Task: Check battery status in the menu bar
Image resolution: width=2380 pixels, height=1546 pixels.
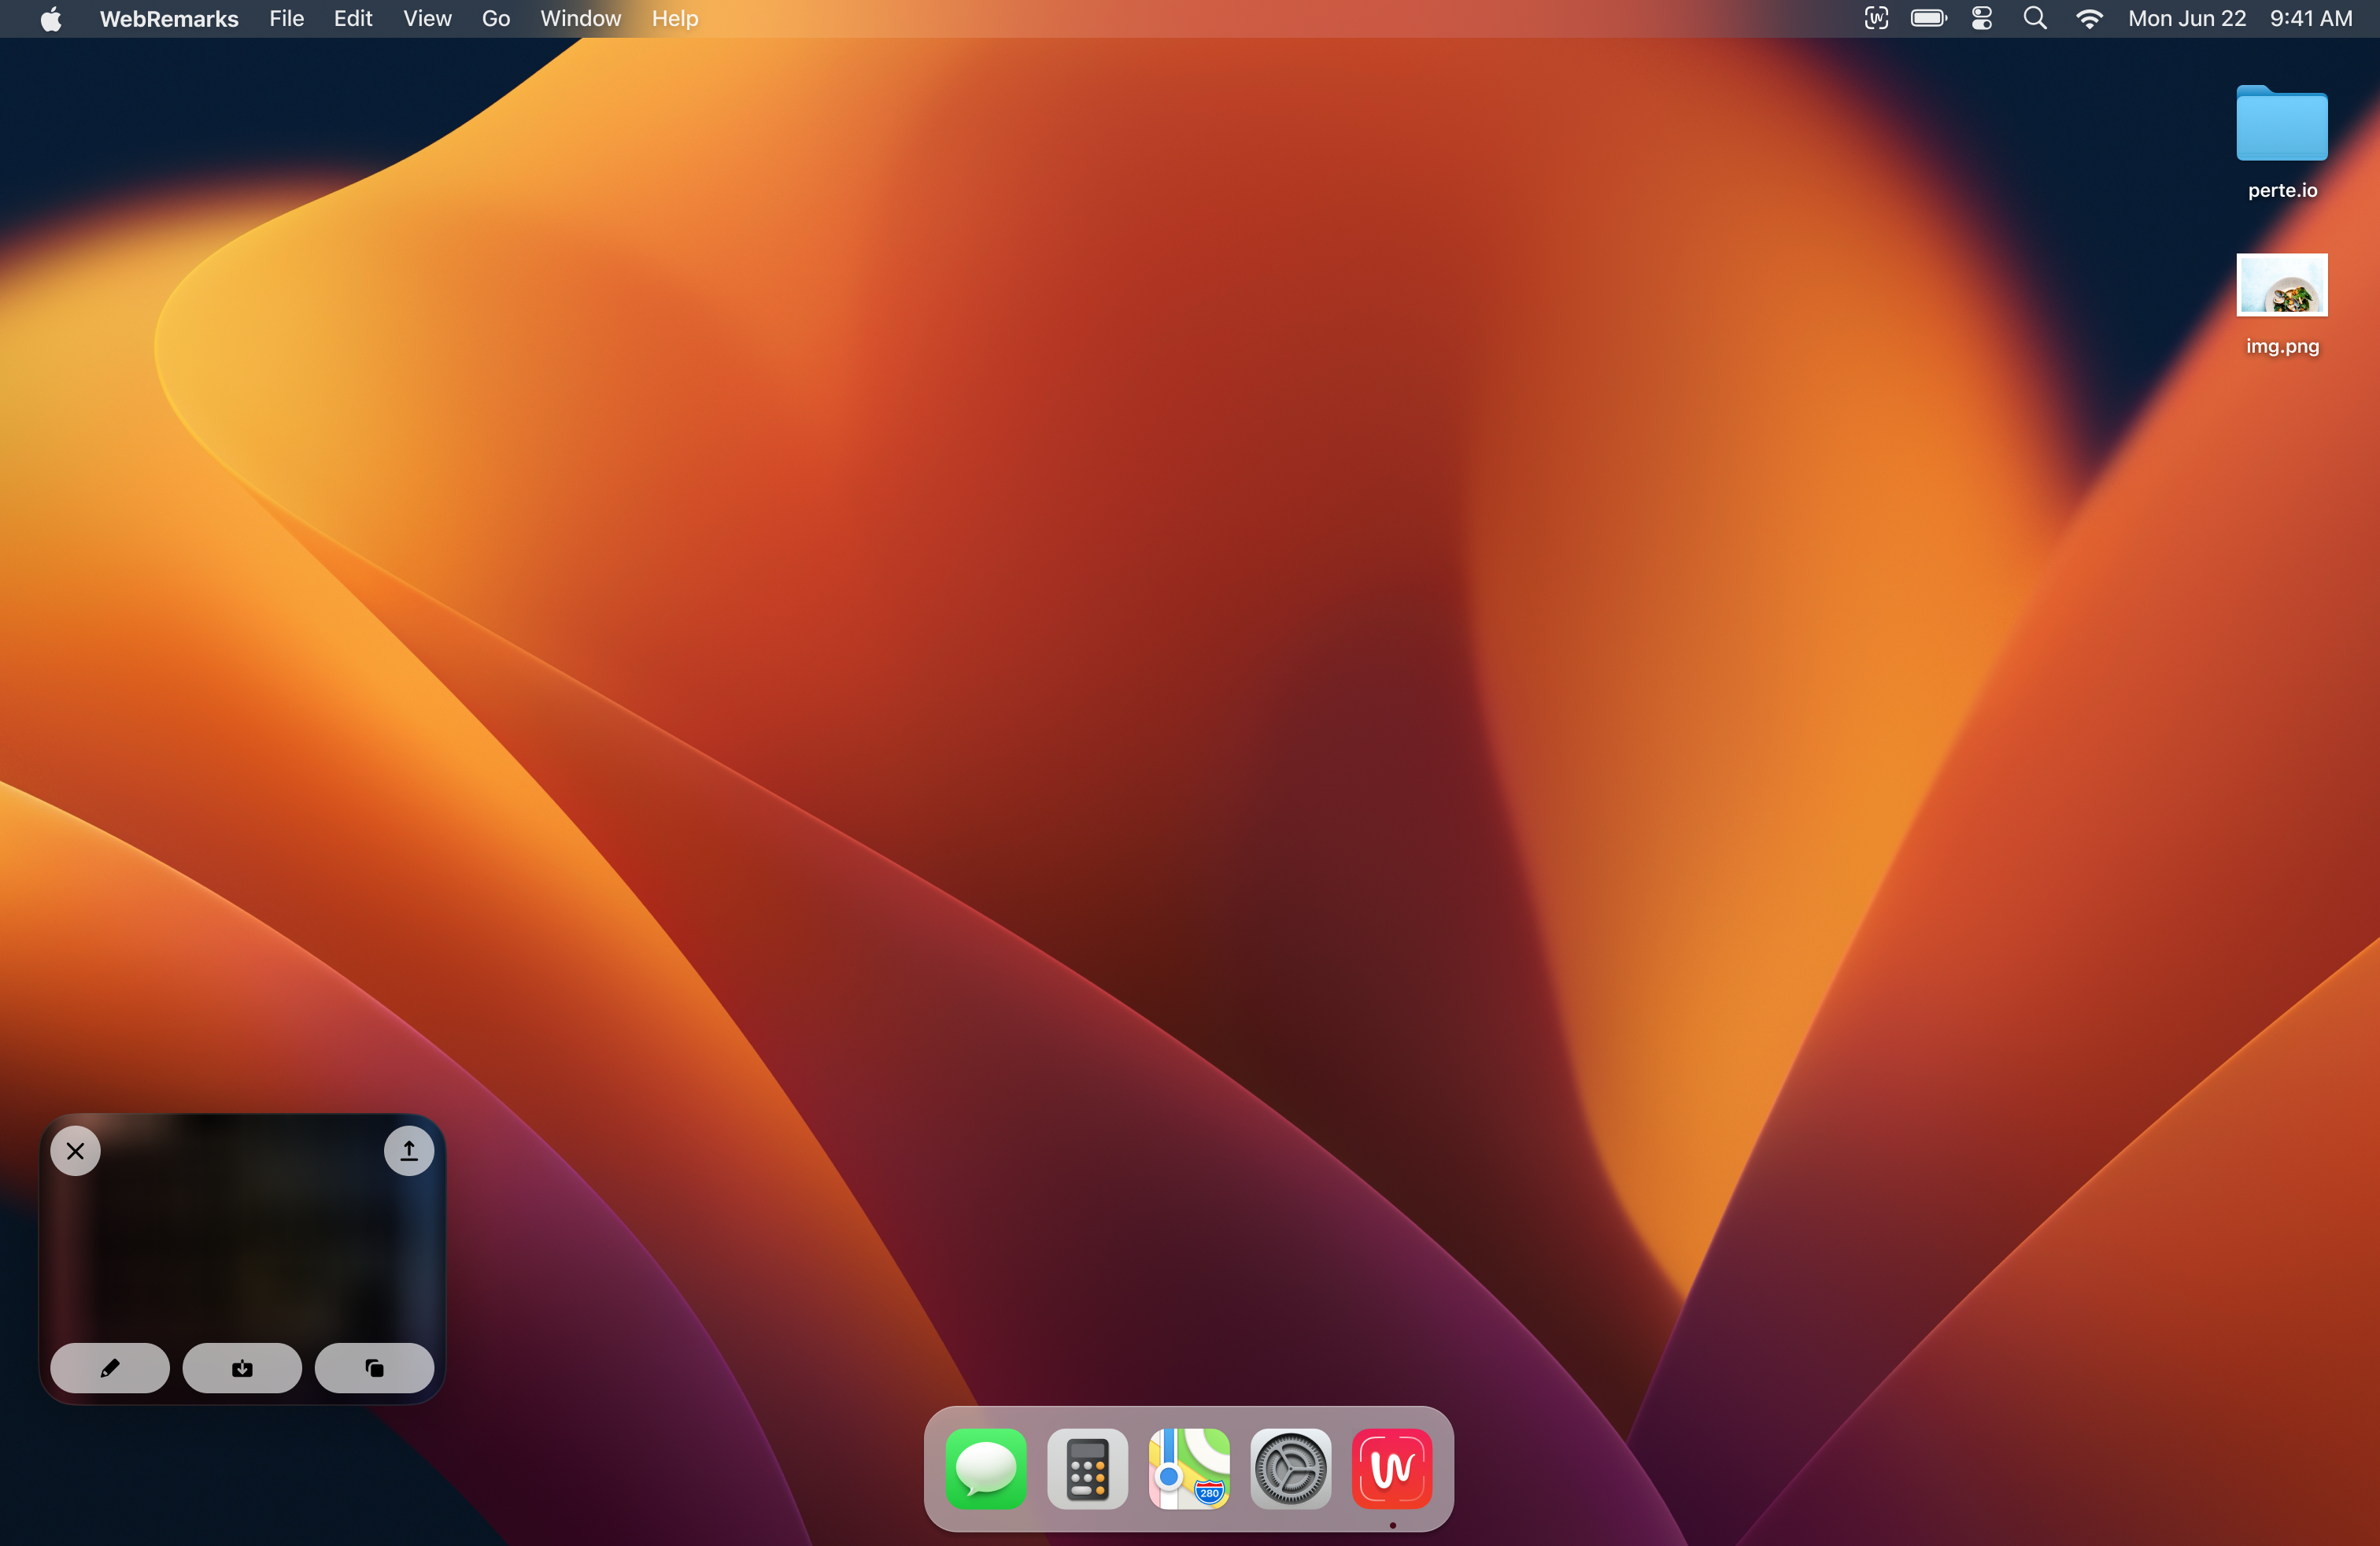Action: (1929, 18)
